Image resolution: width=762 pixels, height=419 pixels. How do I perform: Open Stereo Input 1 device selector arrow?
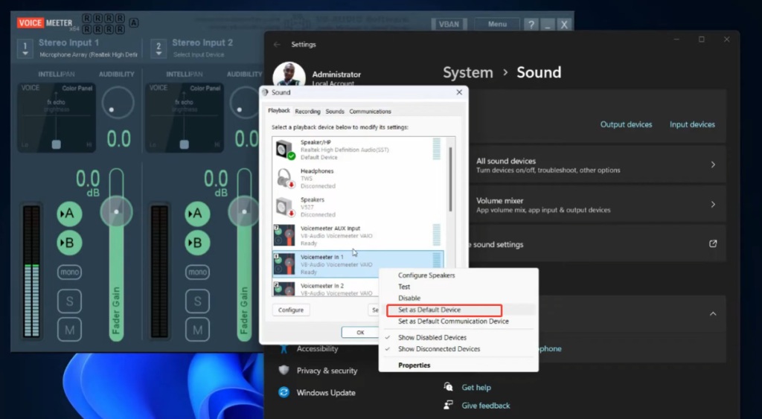click(x=25, y=48)
